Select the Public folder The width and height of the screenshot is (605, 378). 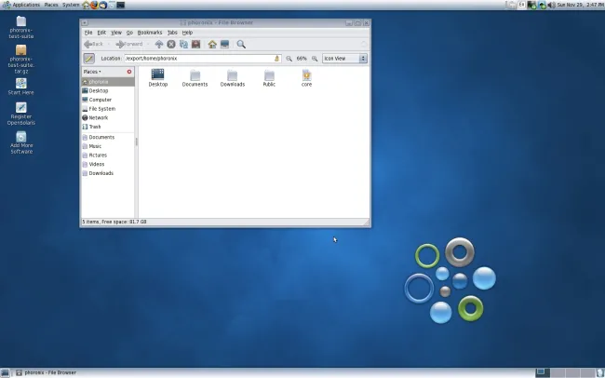point(269,78)
